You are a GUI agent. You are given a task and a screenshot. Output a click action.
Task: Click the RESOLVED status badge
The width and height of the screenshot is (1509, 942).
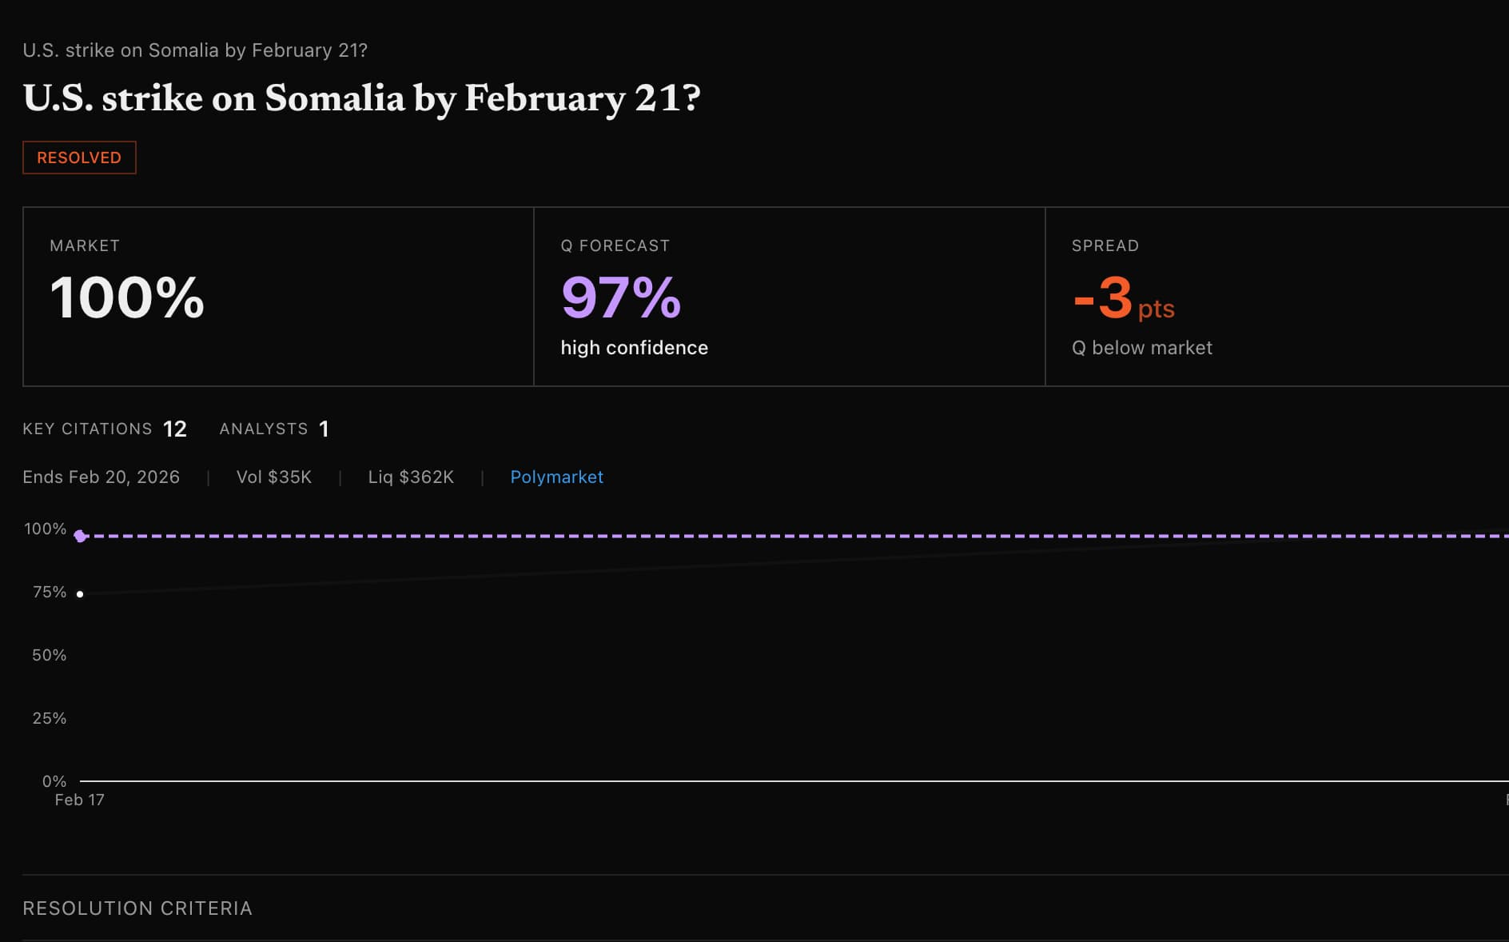click(79, 158)
